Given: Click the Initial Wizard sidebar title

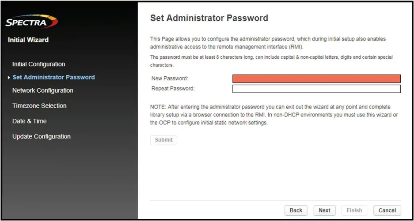Looking at the screenshot, I should [x=28, y=40].
